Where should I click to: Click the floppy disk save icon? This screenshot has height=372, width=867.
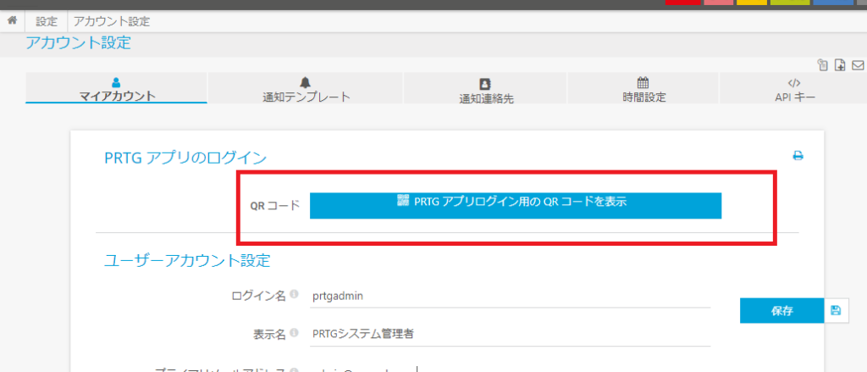[836, 310]
